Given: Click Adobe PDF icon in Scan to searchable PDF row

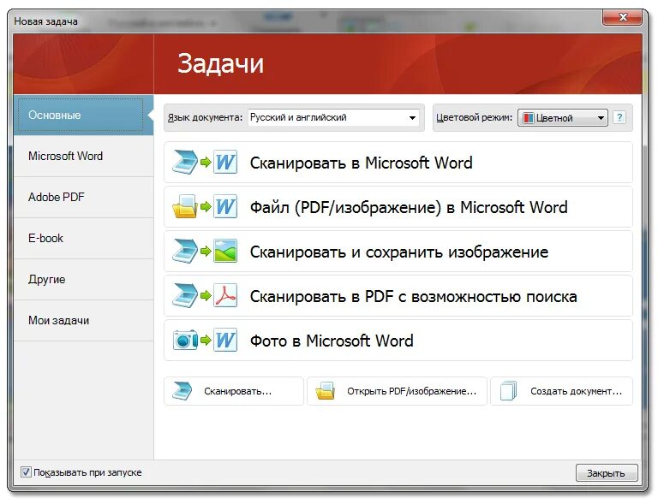Looking at the screenshot, I should click(x=225, y=296).
